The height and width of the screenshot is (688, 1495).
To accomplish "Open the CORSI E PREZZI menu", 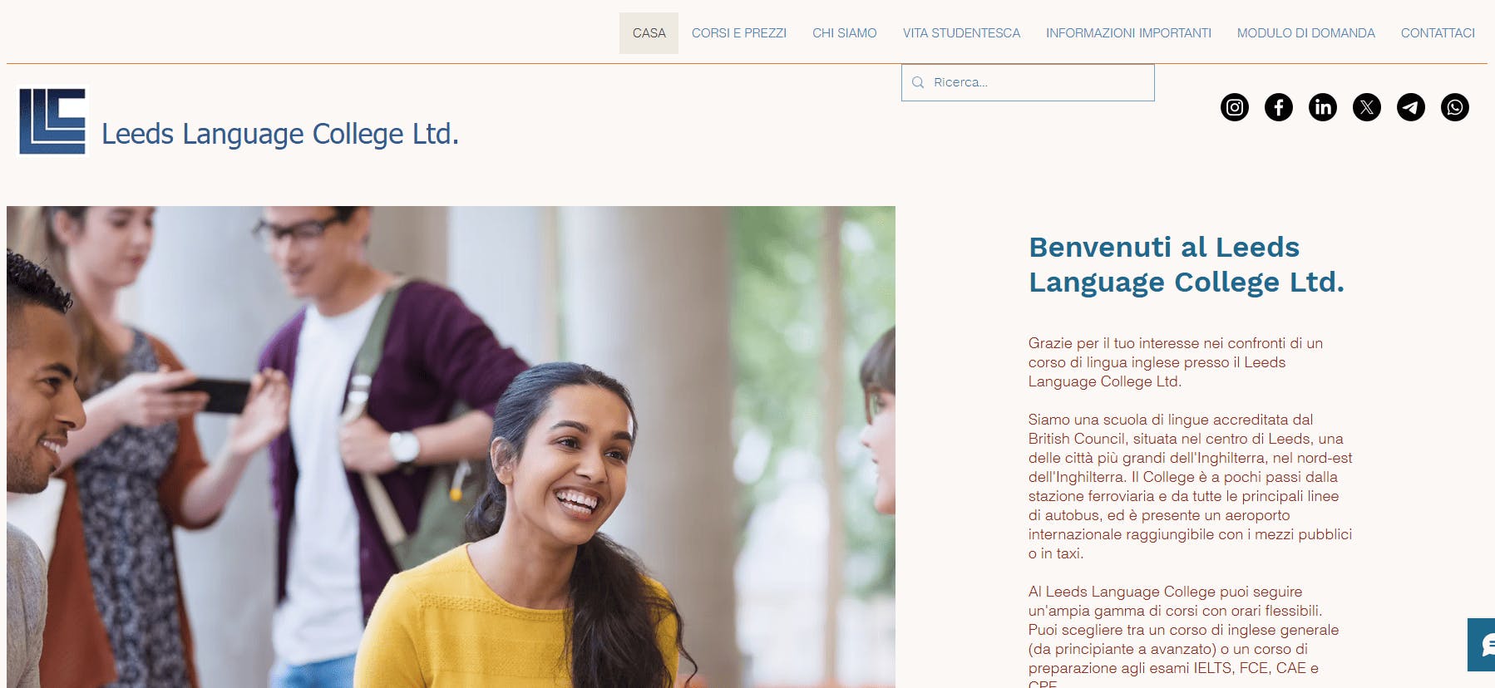I will coord(739,33).
